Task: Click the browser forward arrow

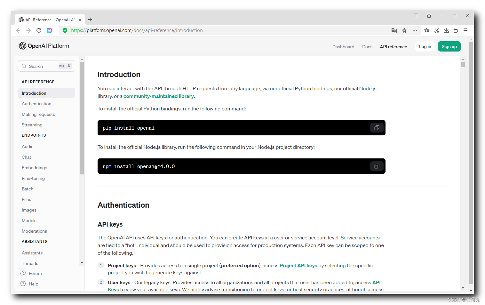Action: 28,30
